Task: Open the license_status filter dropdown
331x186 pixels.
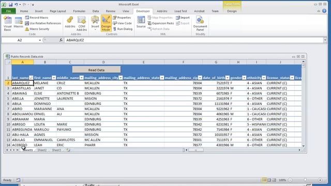Action: 292,78
